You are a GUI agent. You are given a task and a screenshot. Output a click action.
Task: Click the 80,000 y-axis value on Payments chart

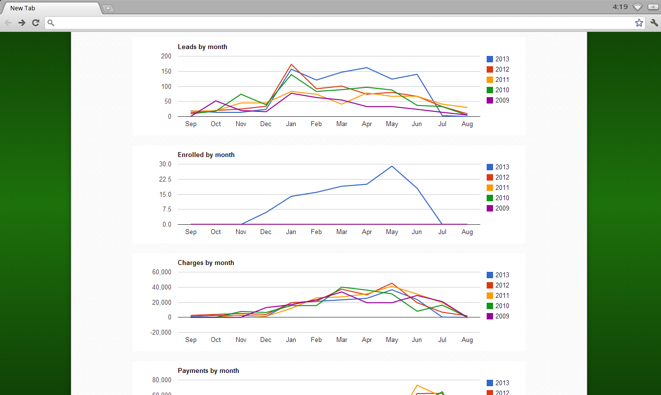click(x=162, y=380)
